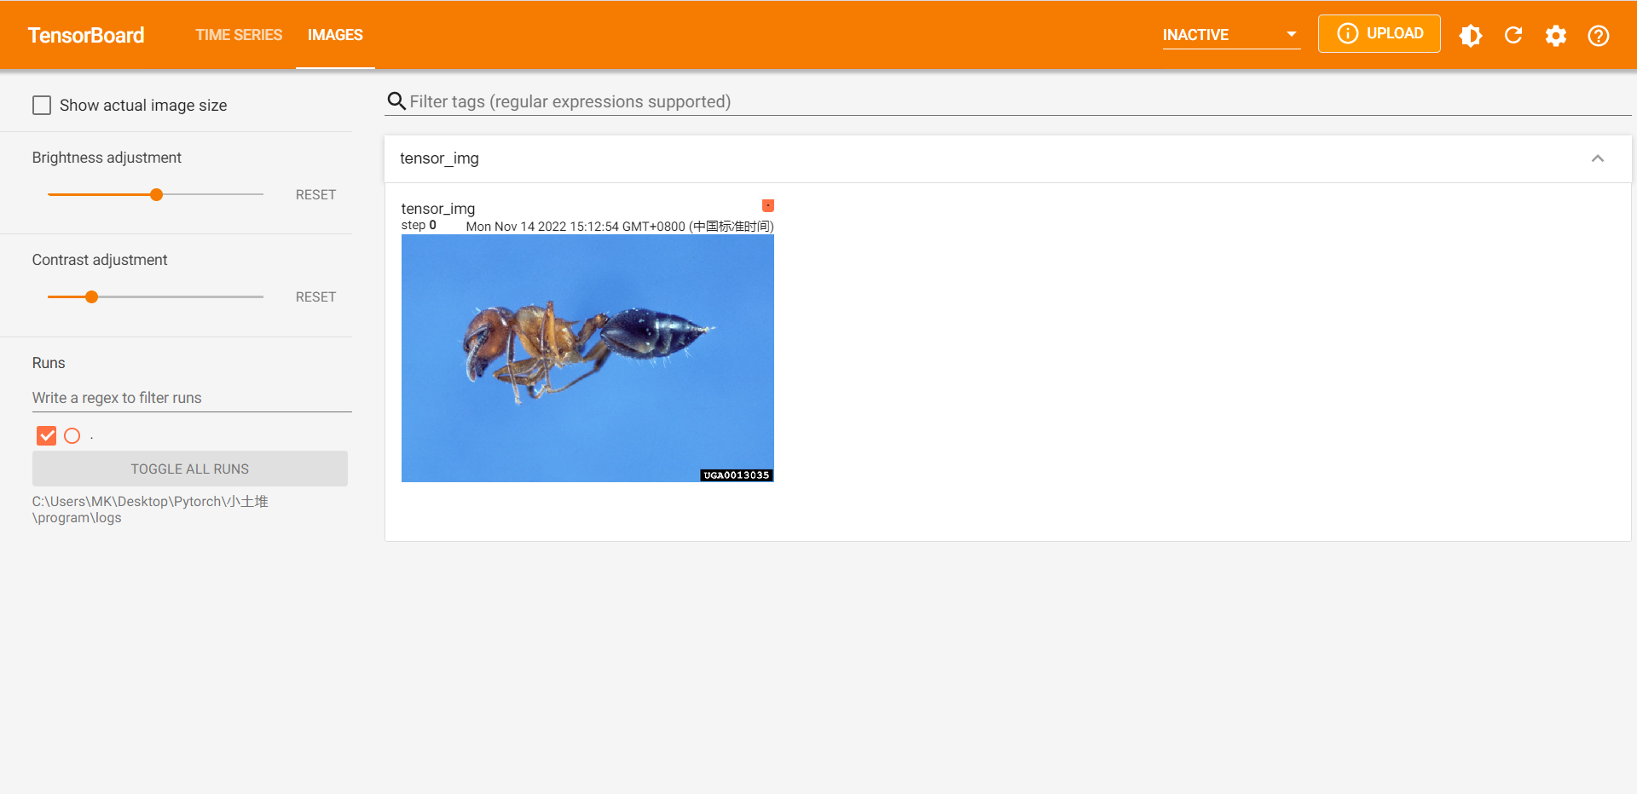The image size is (1637, 794).
Task: Focus the regex filter runs field
Action: [x=192, y=398]
